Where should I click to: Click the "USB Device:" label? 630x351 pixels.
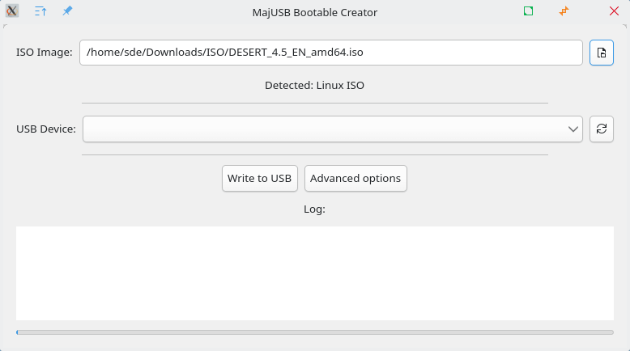(x=46, y=129)
